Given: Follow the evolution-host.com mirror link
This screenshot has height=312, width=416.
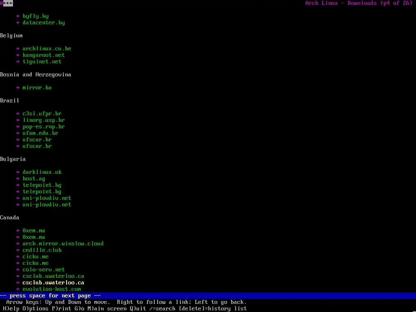Looking at the screenshot, I should [52, 289].
